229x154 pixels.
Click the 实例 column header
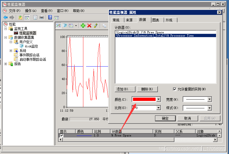tap(164, 131)
